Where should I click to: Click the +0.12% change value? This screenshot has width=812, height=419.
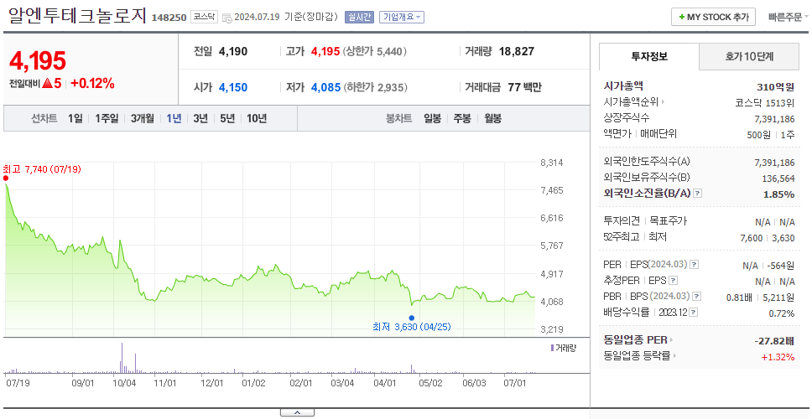[92, 83]
